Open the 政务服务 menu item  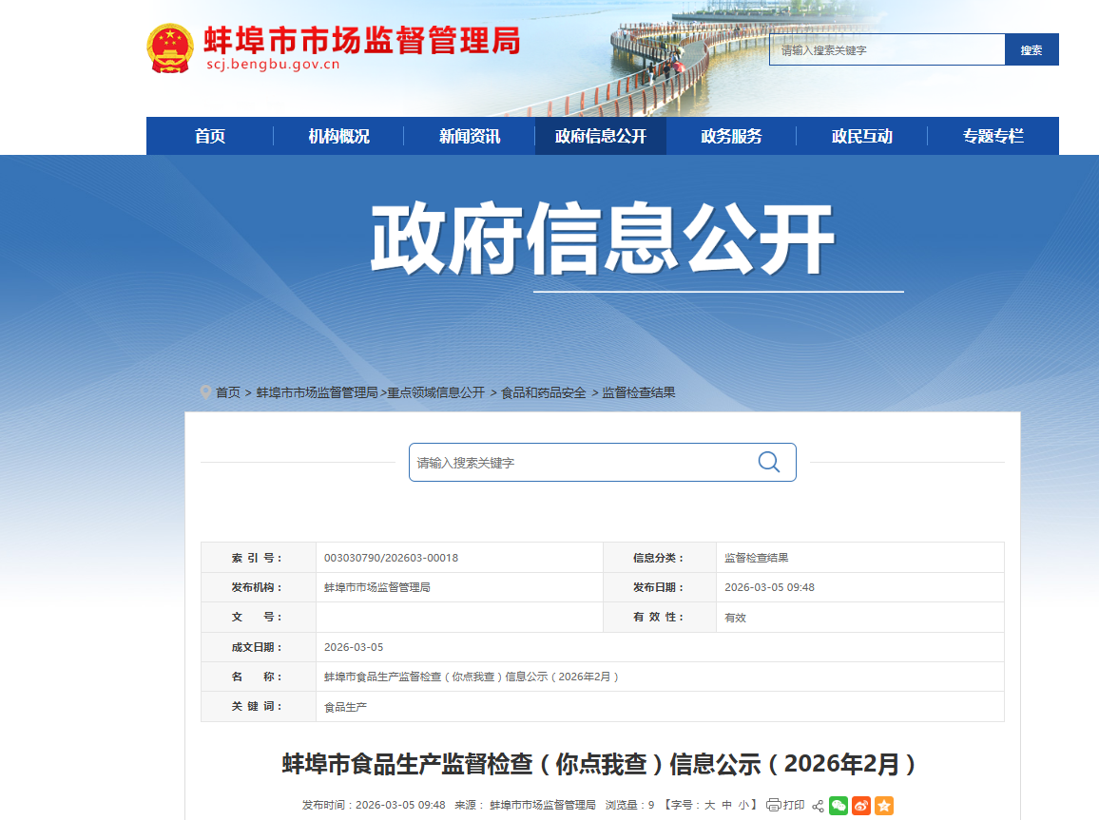731,136
